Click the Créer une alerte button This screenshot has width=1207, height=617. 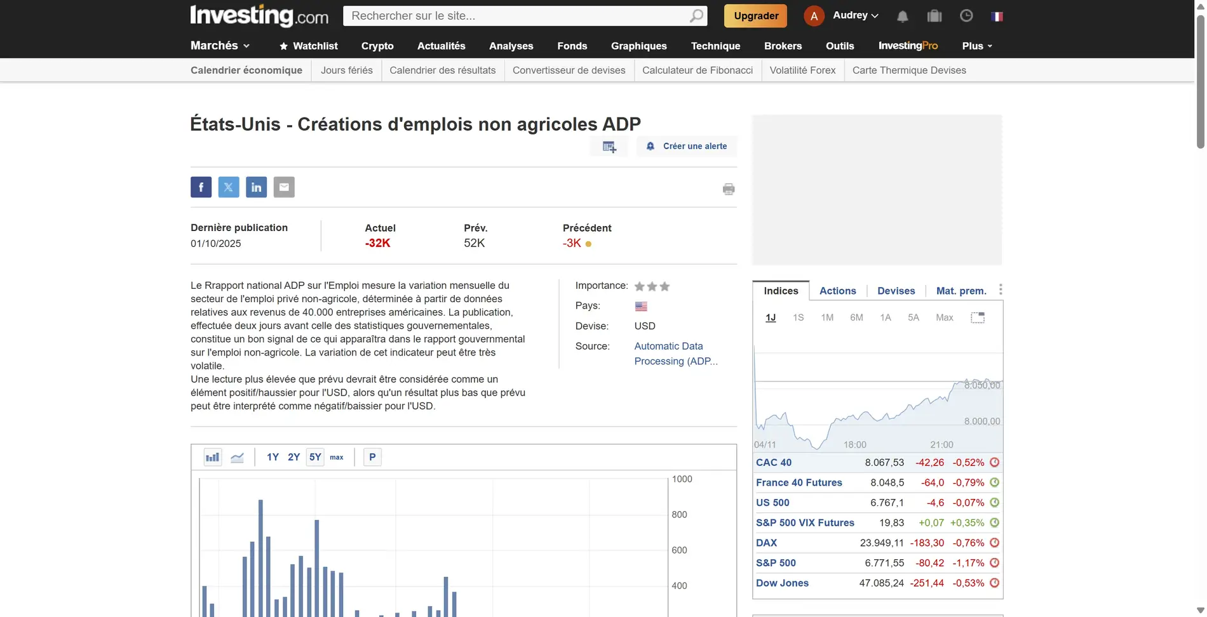[687, 146]
